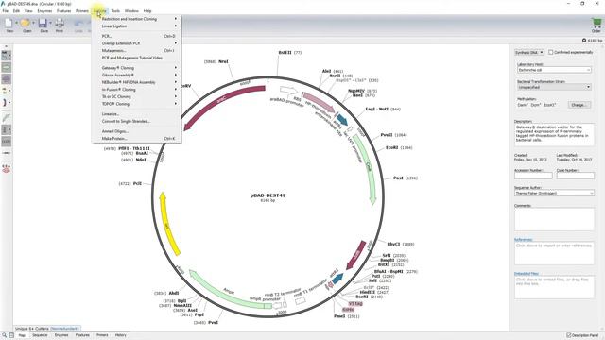Click the yellow ori feature arrow on map
This screenshot has height=340, width=605.
coord(169,224)
